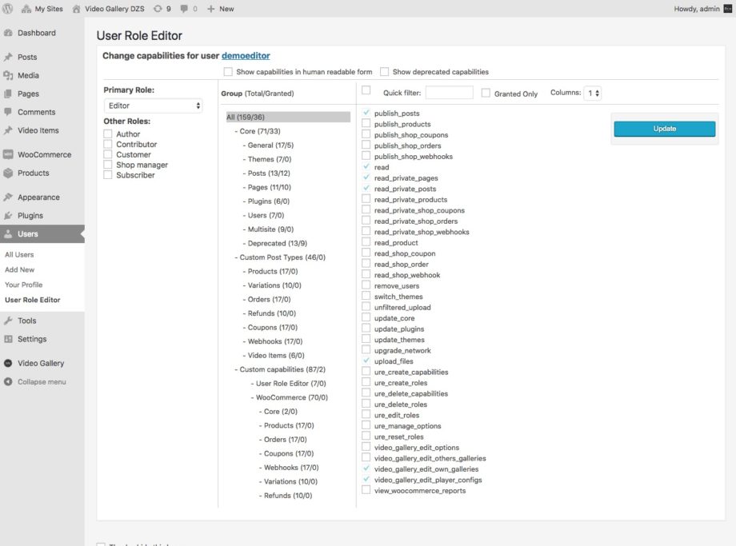Viewport: 736px width, 546px height.
Task: Click Howdy, admin account link
Action: [697, 9]
